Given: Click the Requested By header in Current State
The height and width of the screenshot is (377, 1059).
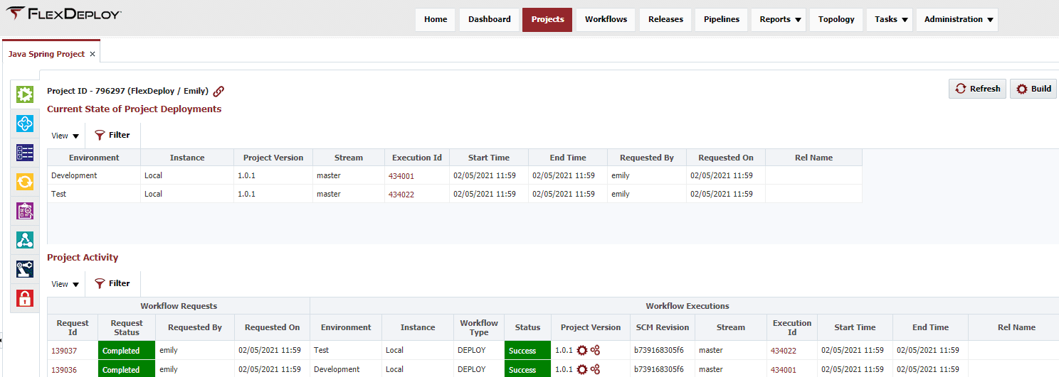Looking at the screenshot, I should click(x=647, y=158).
